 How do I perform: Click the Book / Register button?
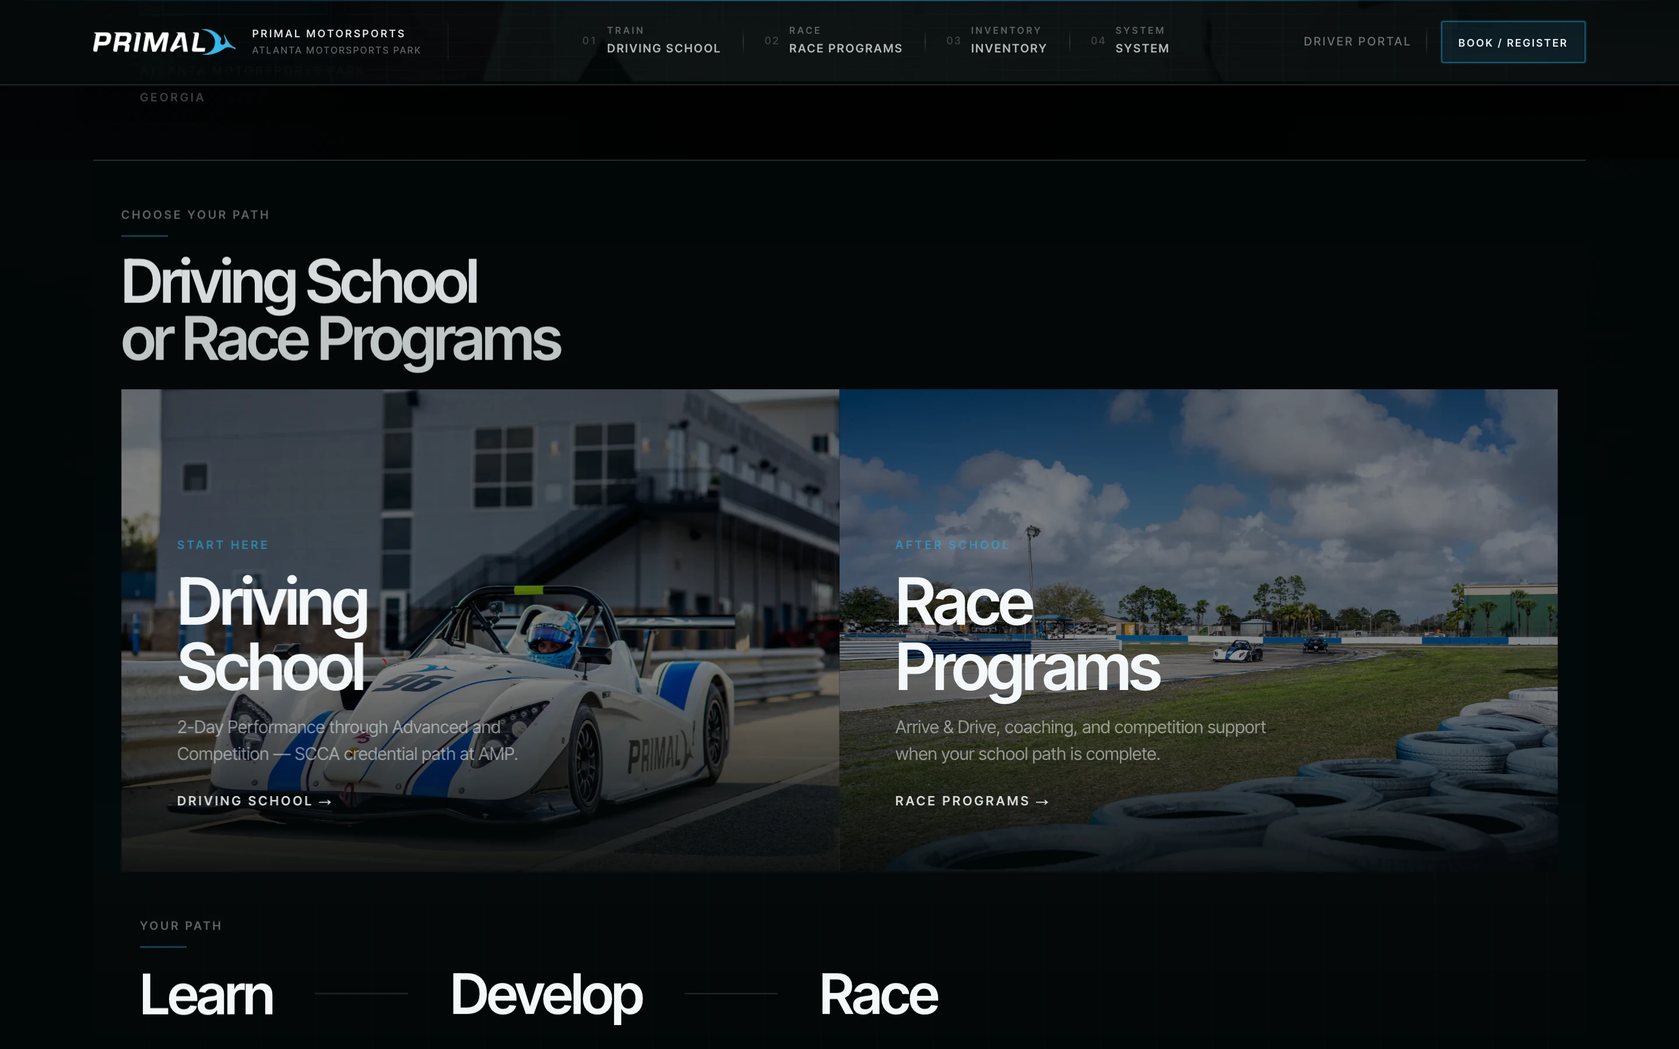1512,43
